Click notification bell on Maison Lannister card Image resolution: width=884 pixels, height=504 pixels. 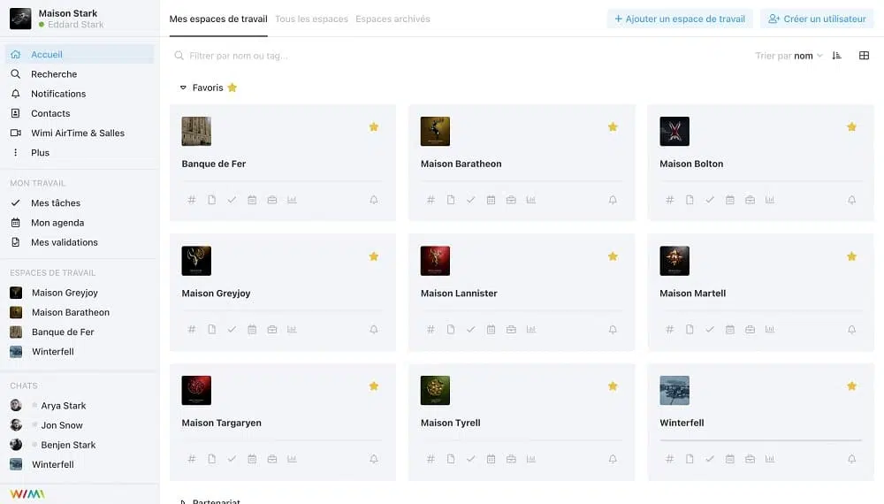click(613, 329)
